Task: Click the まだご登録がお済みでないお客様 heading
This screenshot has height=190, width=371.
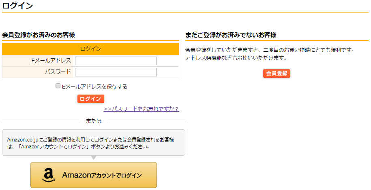Action: click(231, 35)
